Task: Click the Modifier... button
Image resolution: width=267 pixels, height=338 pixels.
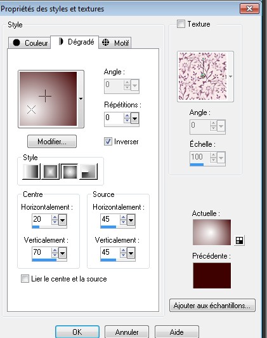Action: (x=52, y=142)
